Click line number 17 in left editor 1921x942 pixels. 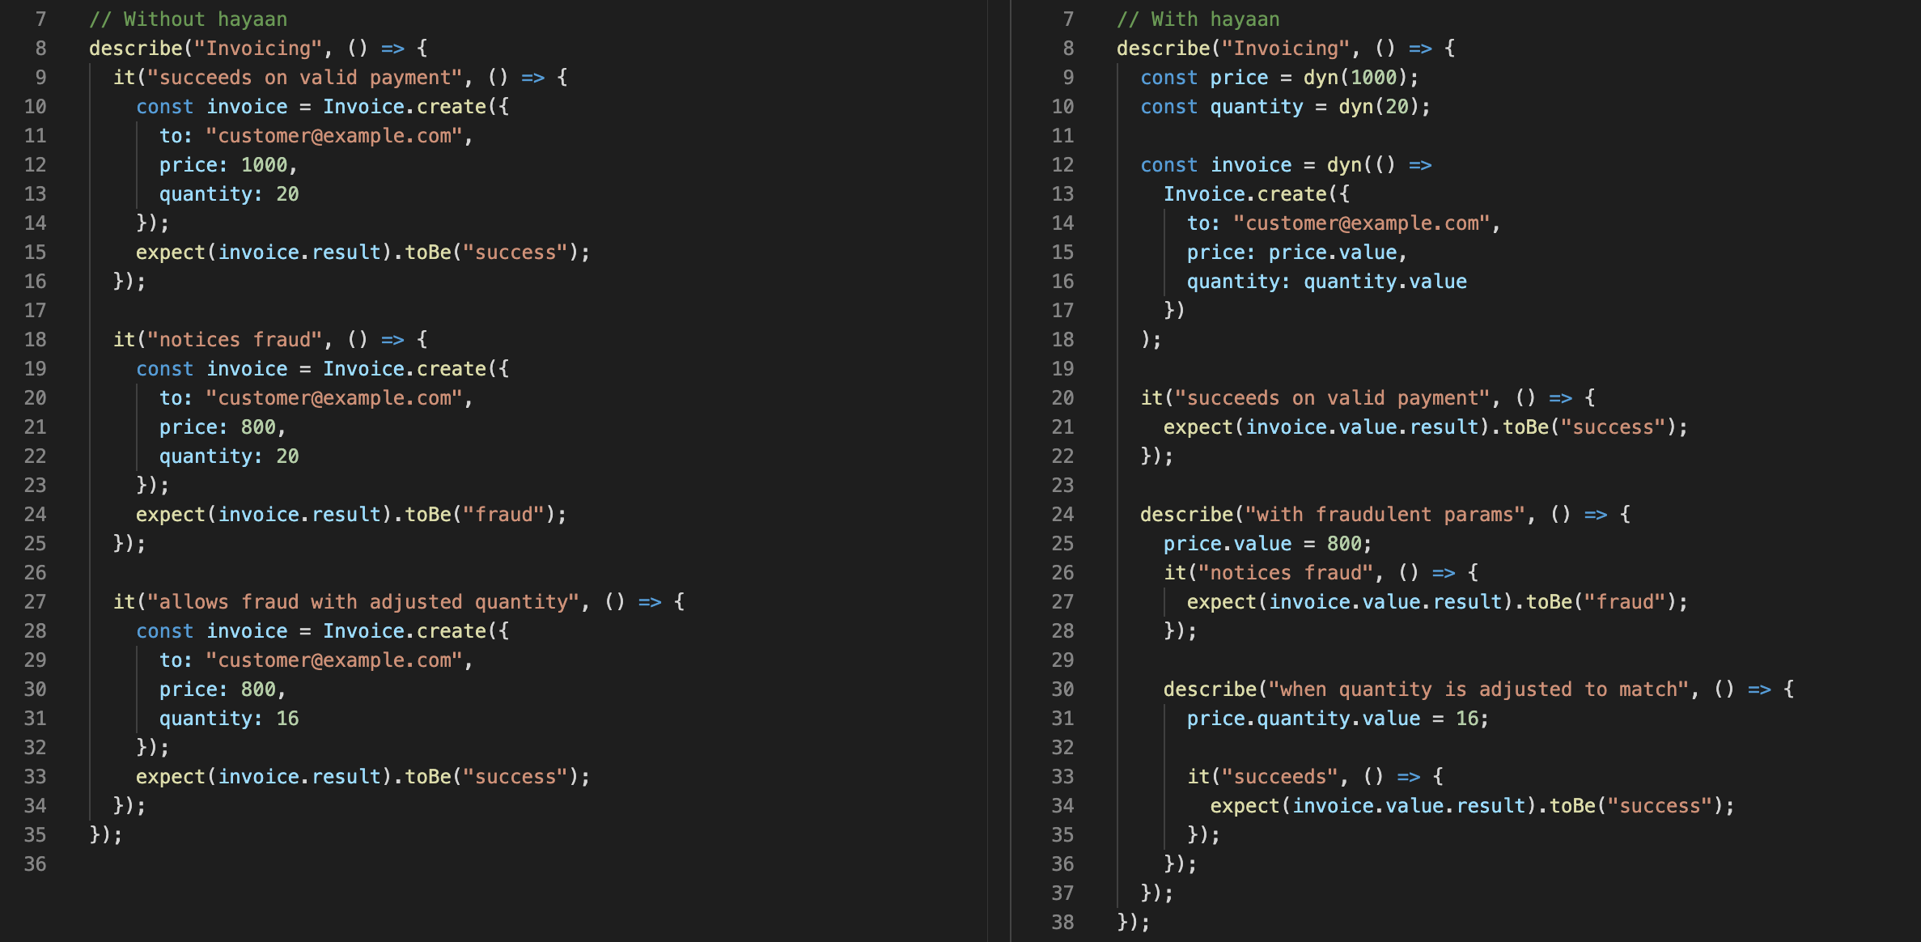[x=35, y=311]
